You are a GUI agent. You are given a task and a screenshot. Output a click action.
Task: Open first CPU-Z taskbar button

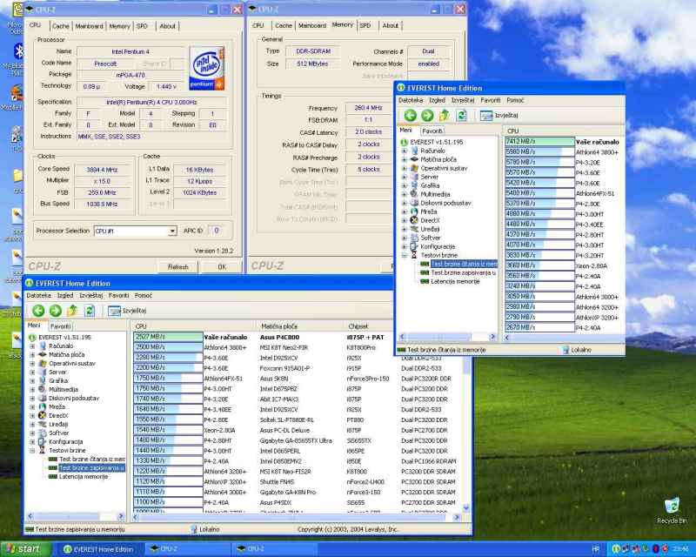[186, 549]
